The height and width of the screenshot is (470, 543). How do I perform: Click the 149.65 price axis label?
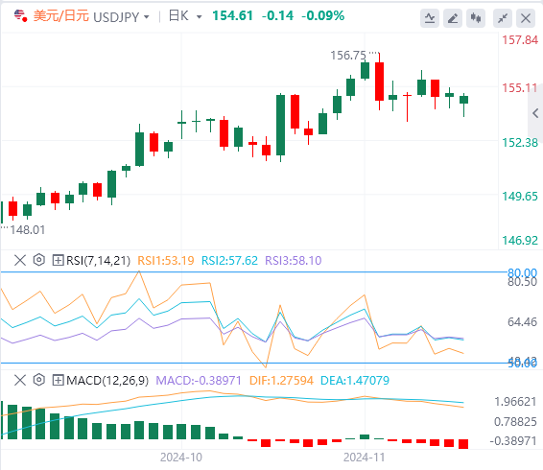520,197
